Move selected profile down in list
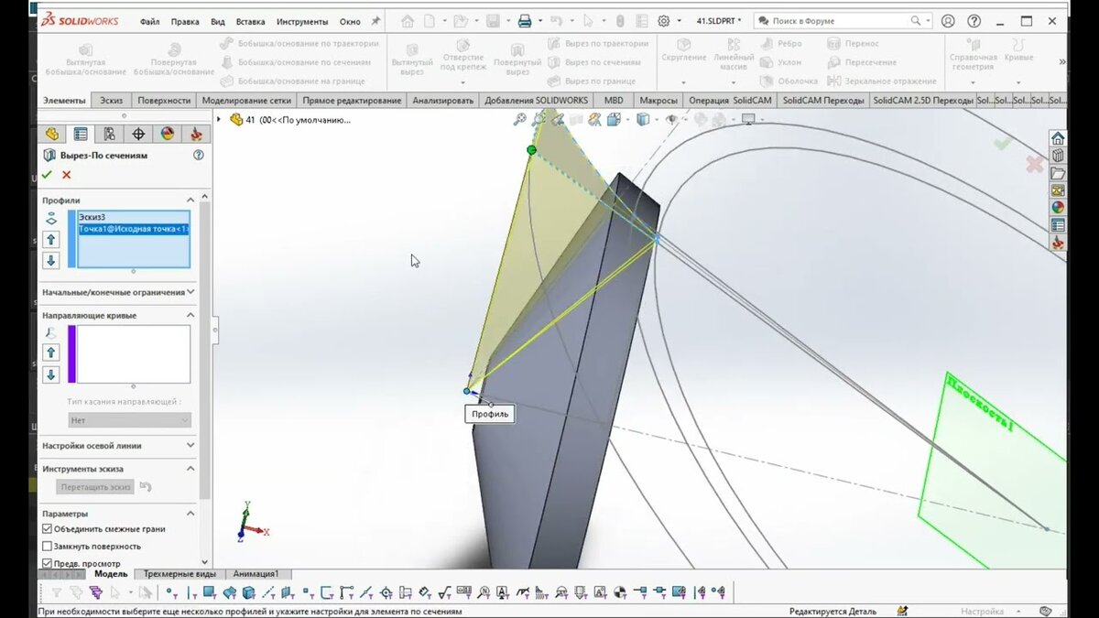1099x618 pixels. [51, 260]
